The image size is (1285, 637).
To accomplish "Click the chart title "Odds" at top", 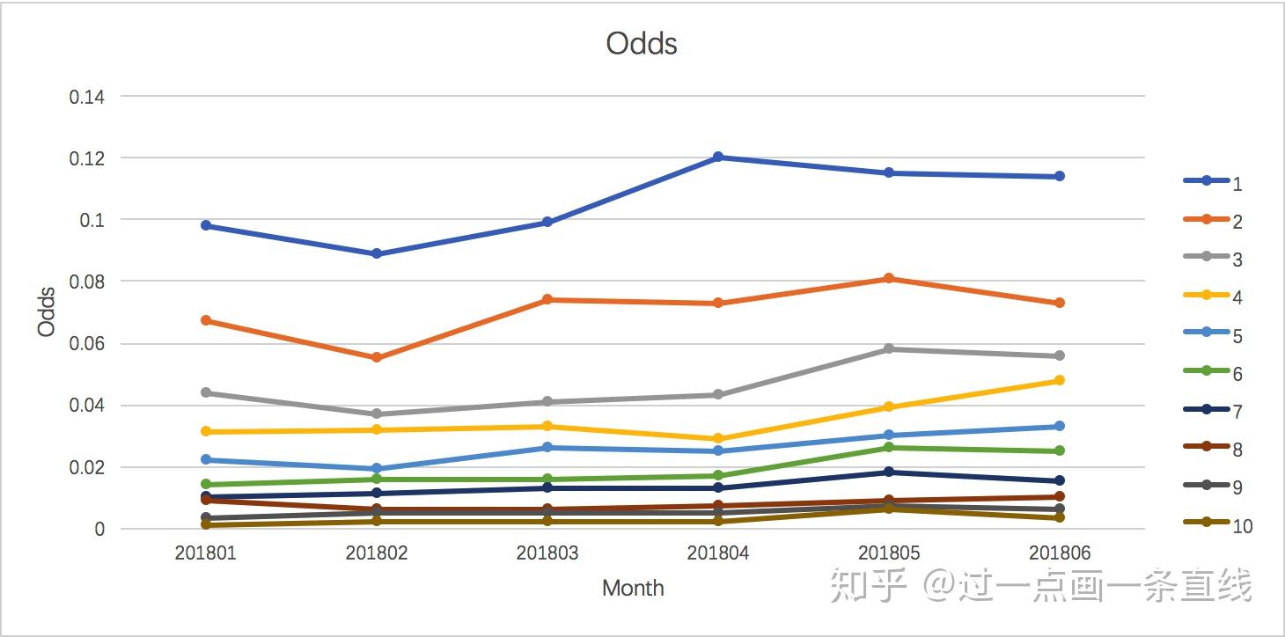I will tap(642, 43).
